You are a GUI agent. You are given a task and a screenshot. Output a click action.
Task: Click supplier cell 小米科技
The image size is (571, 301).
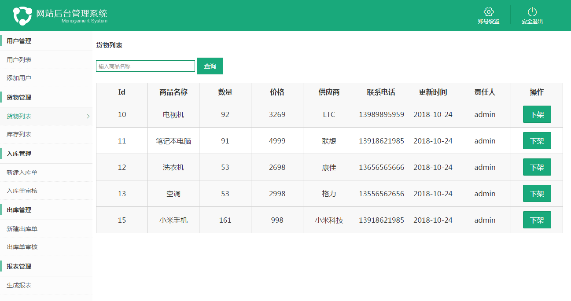point(329,220)
